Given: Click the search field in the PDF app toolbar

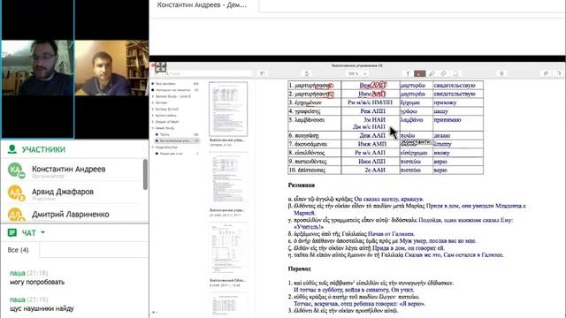Looking at the screenshot, I should click(x=209, y=73).
